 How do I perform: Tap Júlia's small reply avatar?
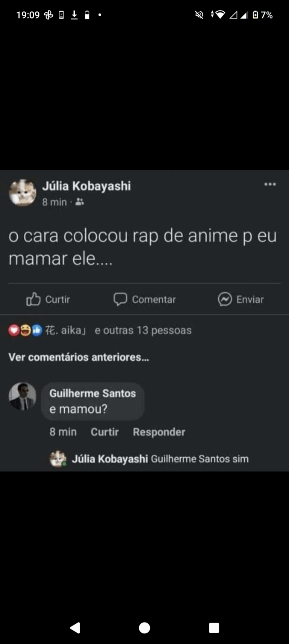click(58, 459)
